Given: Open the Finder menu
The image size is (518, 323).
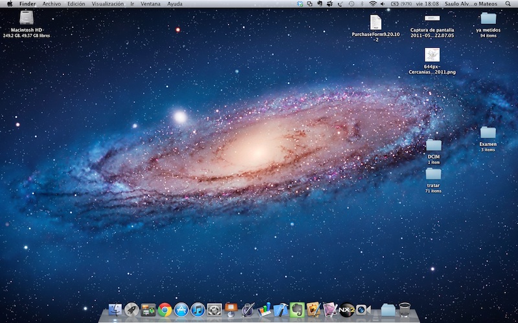Looking at the screenshot, I should pyautogui.click(x=27, y=4).
